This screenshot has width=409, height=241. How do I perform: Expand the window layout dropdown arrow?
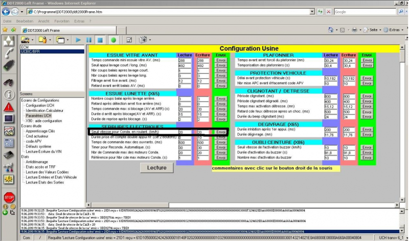(x=67, y=40)
